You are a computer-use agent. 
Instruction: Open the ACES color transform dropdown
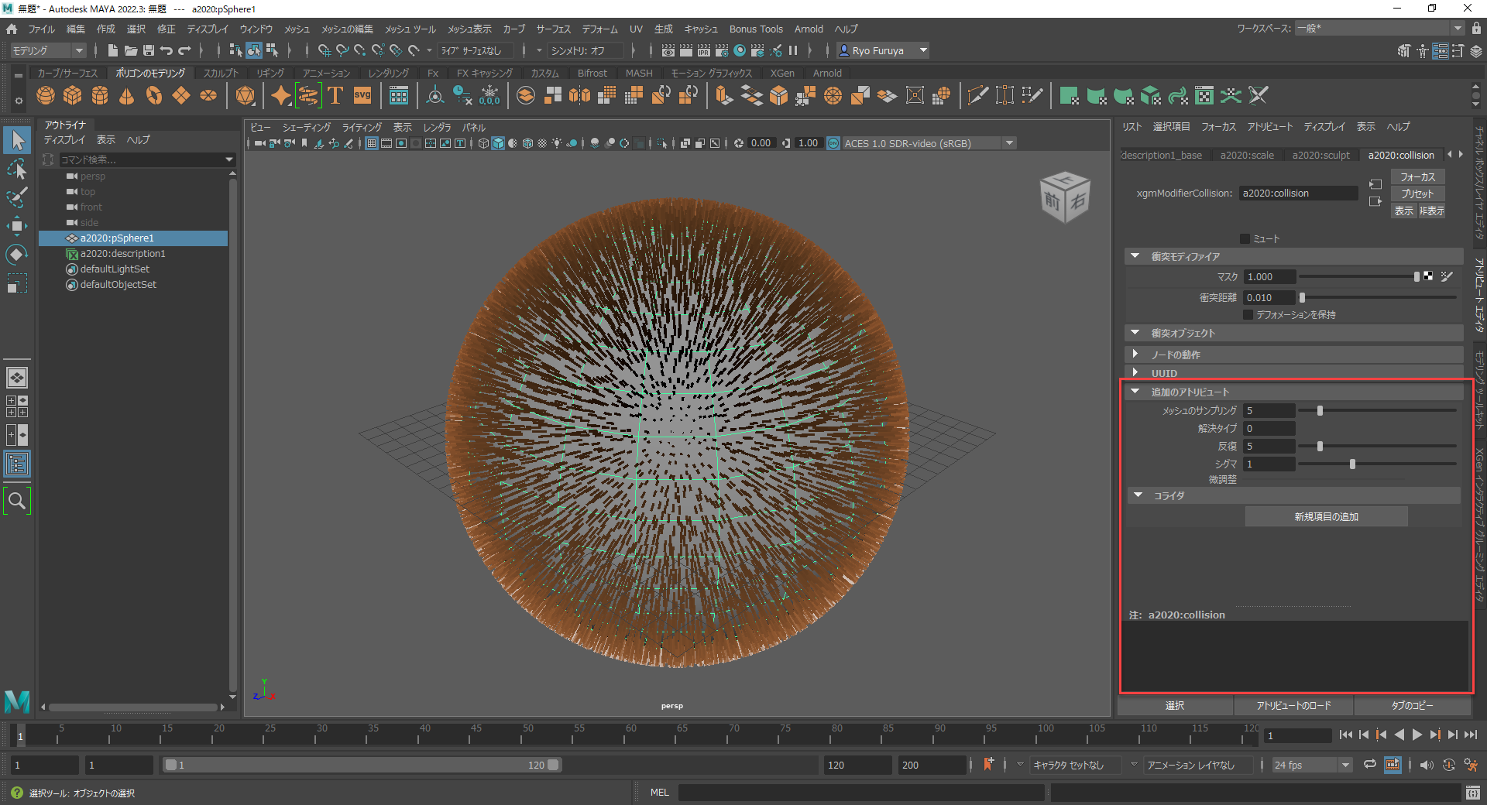(x=929, y=143)
